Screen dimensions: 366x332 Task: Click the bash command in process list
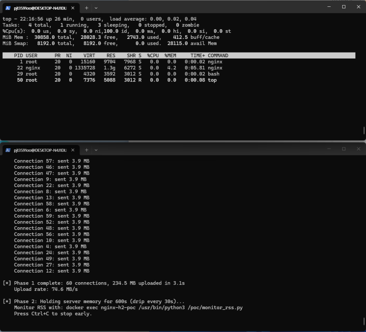click(x=214, y=74)
